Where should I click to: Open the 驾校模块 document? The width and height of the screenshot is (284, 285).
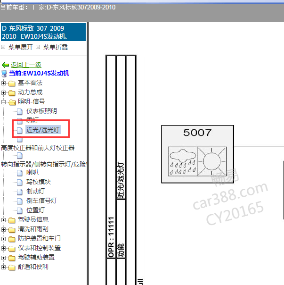39,182
